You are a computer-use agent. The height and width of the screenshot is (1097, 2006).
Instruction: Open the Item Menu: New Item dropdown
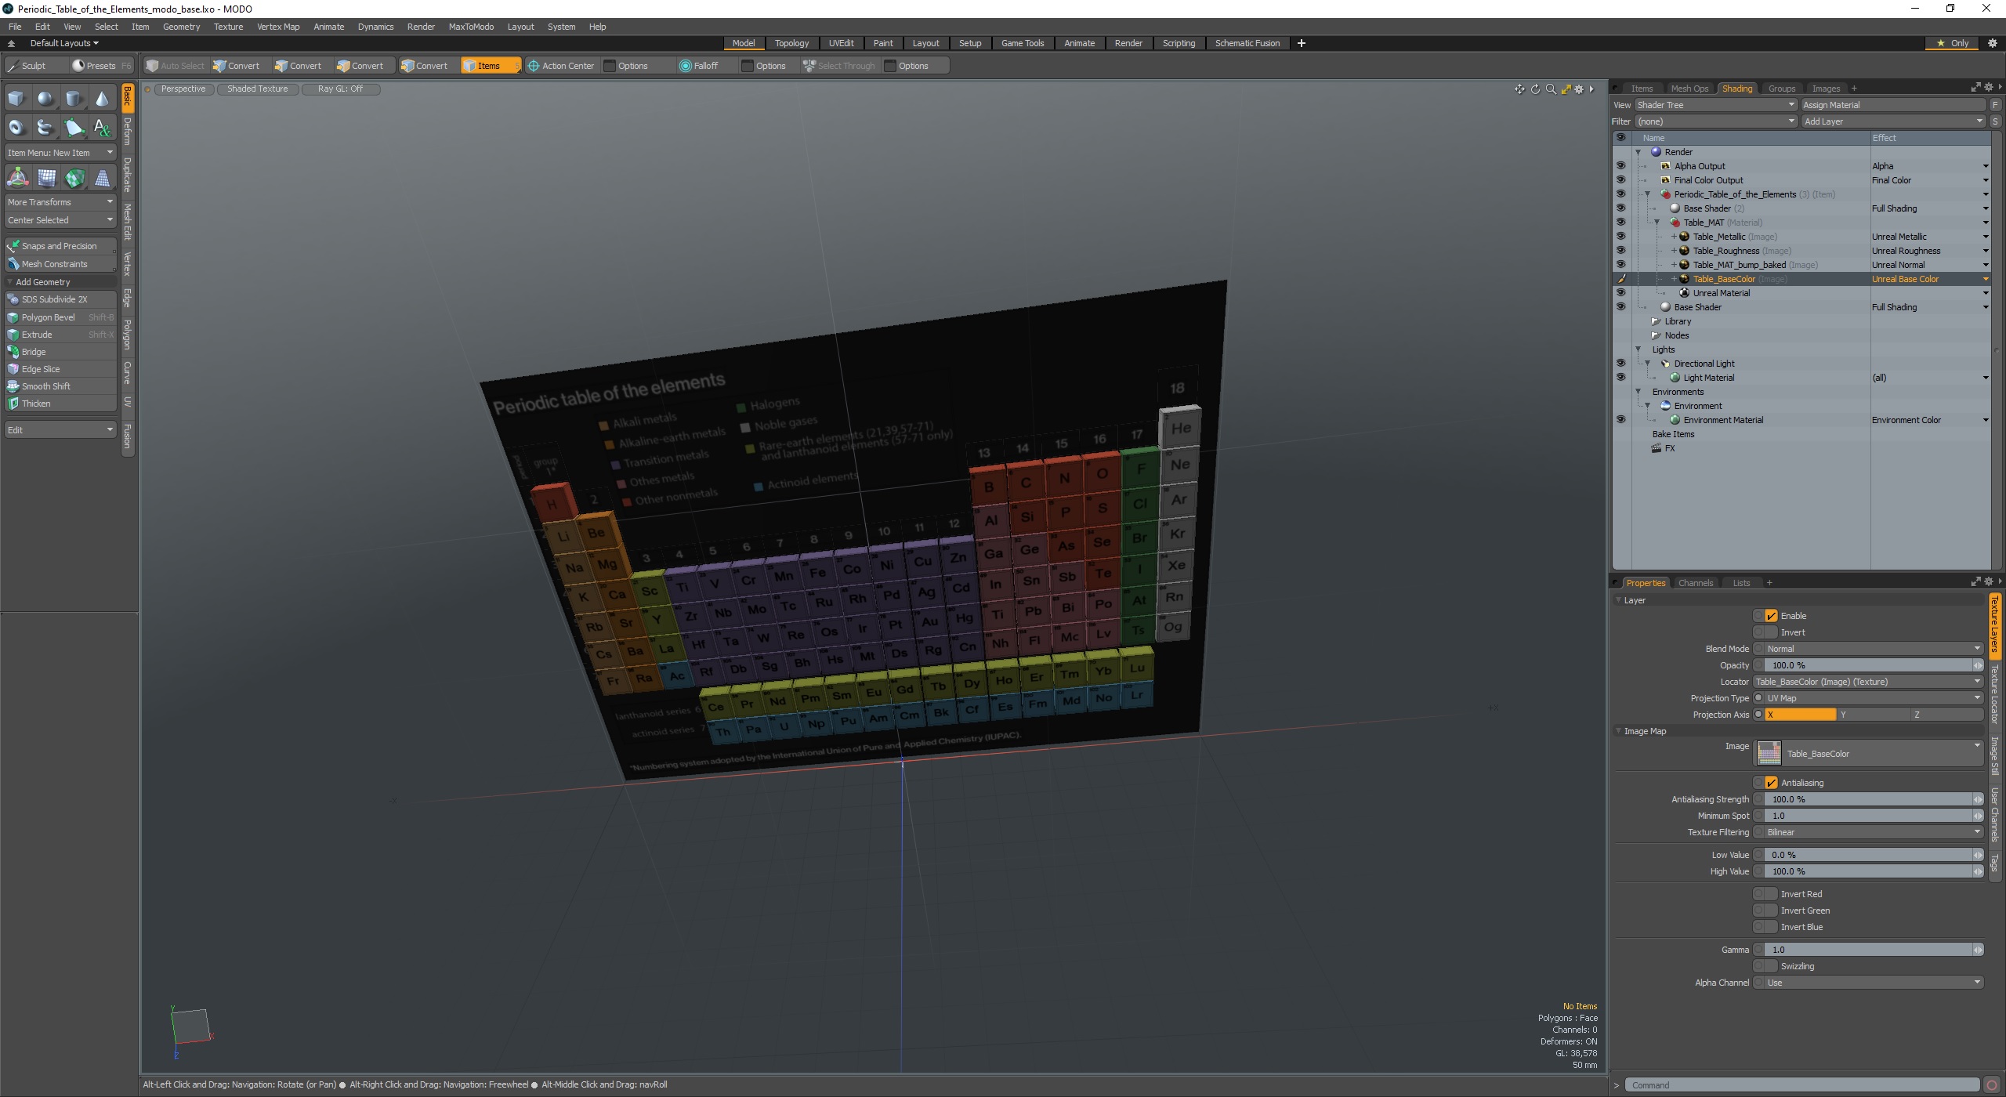(60, 153)
